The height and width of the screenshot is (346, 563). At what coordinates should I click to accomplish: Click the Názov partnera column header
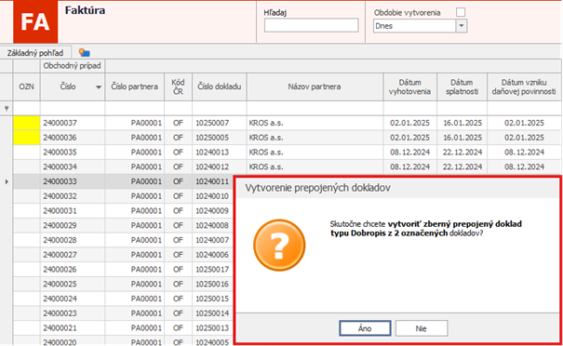pos(315,86)
